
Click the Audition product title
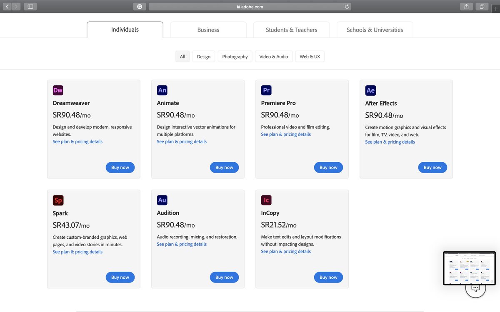click(168, 213)
